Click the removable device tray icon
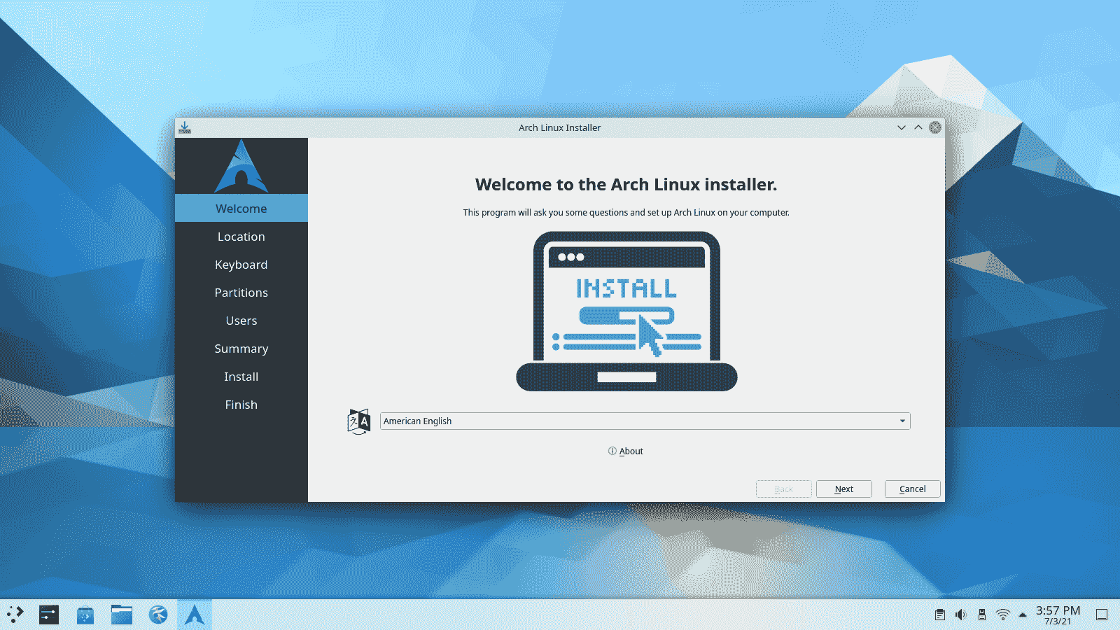Screen dimensions: 1120x630 [982, 614]
